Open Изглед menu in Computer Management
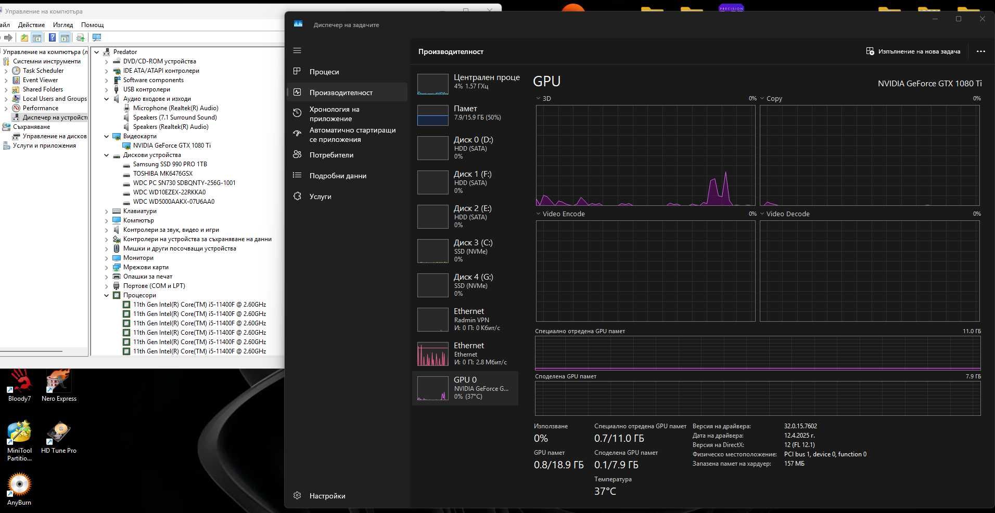The image size is (995, 513). (63, 25)
